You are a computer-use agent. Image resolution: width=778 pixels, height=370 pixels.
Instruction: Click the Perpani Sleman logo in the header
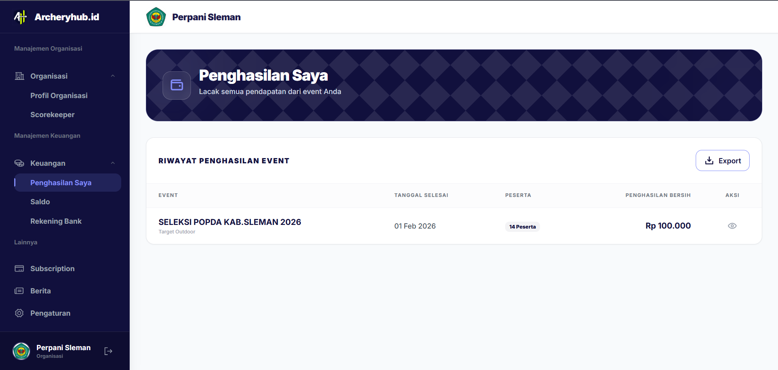[156, 17]
